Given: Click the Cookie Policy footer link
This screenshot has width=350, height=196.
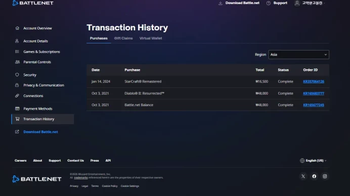Looking at the screenshot, I should [x=110, y=186].
